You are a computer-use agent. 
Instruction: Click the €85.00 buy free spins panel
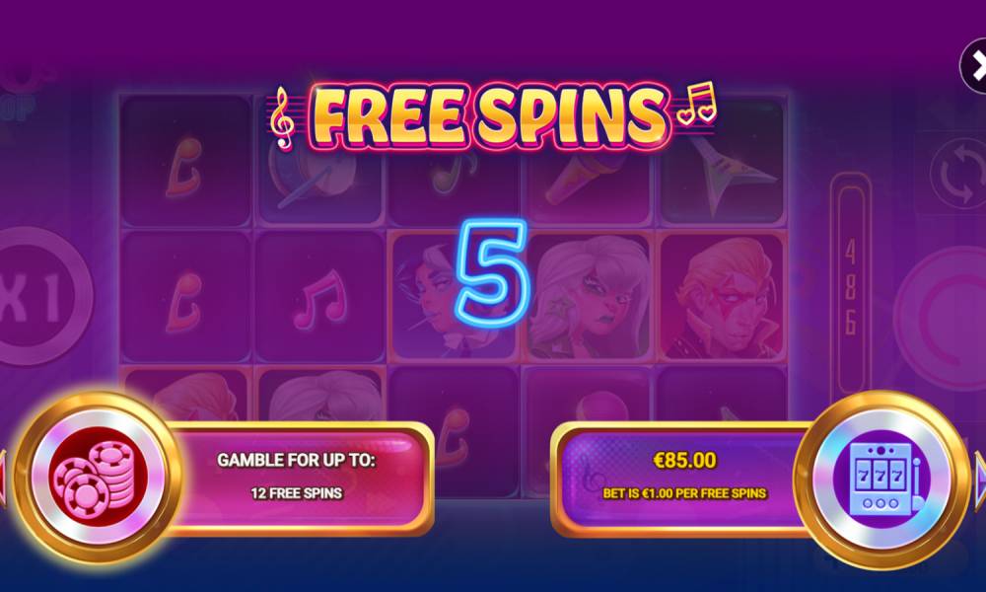(x=682, y=478)
